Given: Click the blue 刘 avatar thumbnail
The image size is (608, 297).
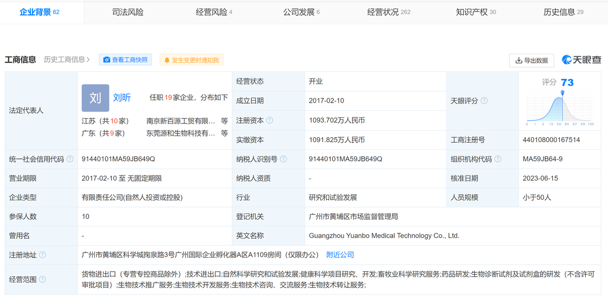Looking at the screenshot, I should [x=95, y=98].
